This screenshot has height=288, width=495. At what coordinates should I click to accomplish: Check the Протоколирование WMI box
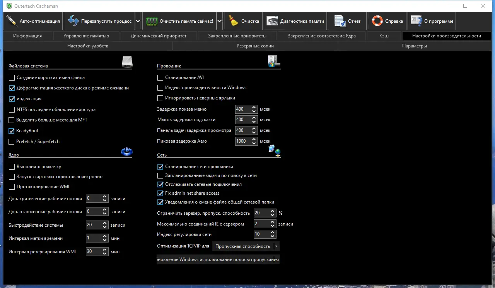click(x=12, y=187)
